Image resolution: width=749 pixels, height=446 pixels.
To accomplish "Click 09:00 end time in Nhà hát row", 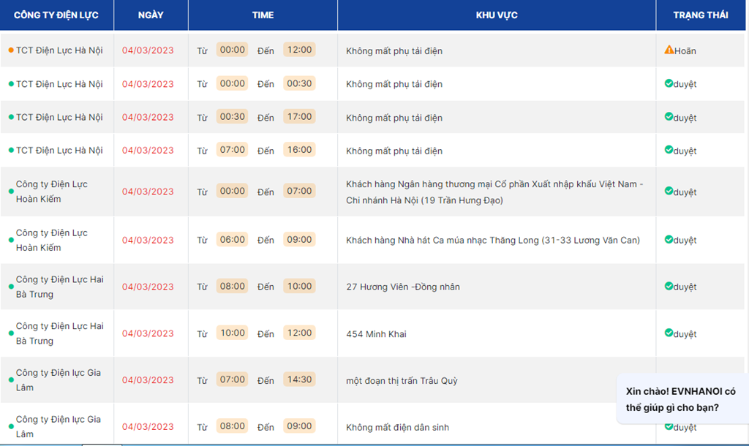I will (299, 240).
